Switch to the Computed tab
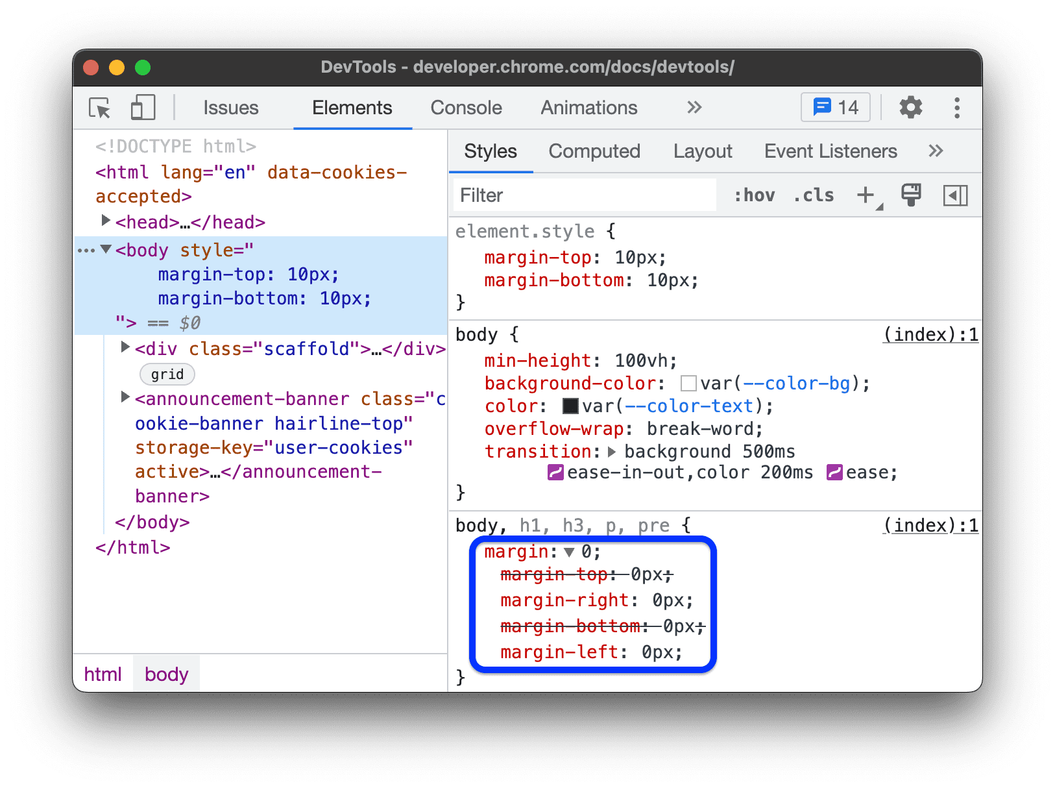This screenshot has width=1055, height=788. tap(594, 151)
